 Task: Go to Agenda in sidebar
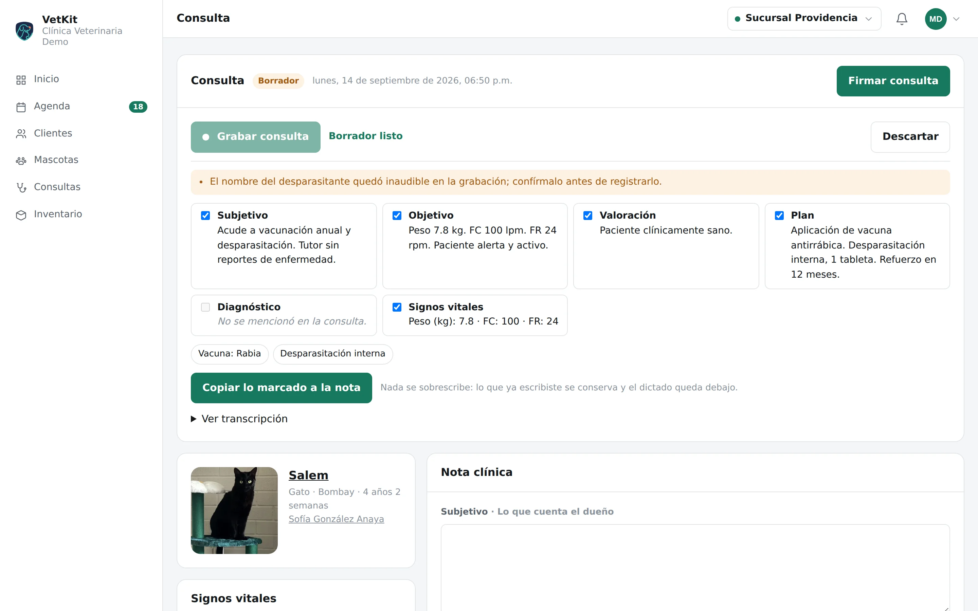point(81,106)
